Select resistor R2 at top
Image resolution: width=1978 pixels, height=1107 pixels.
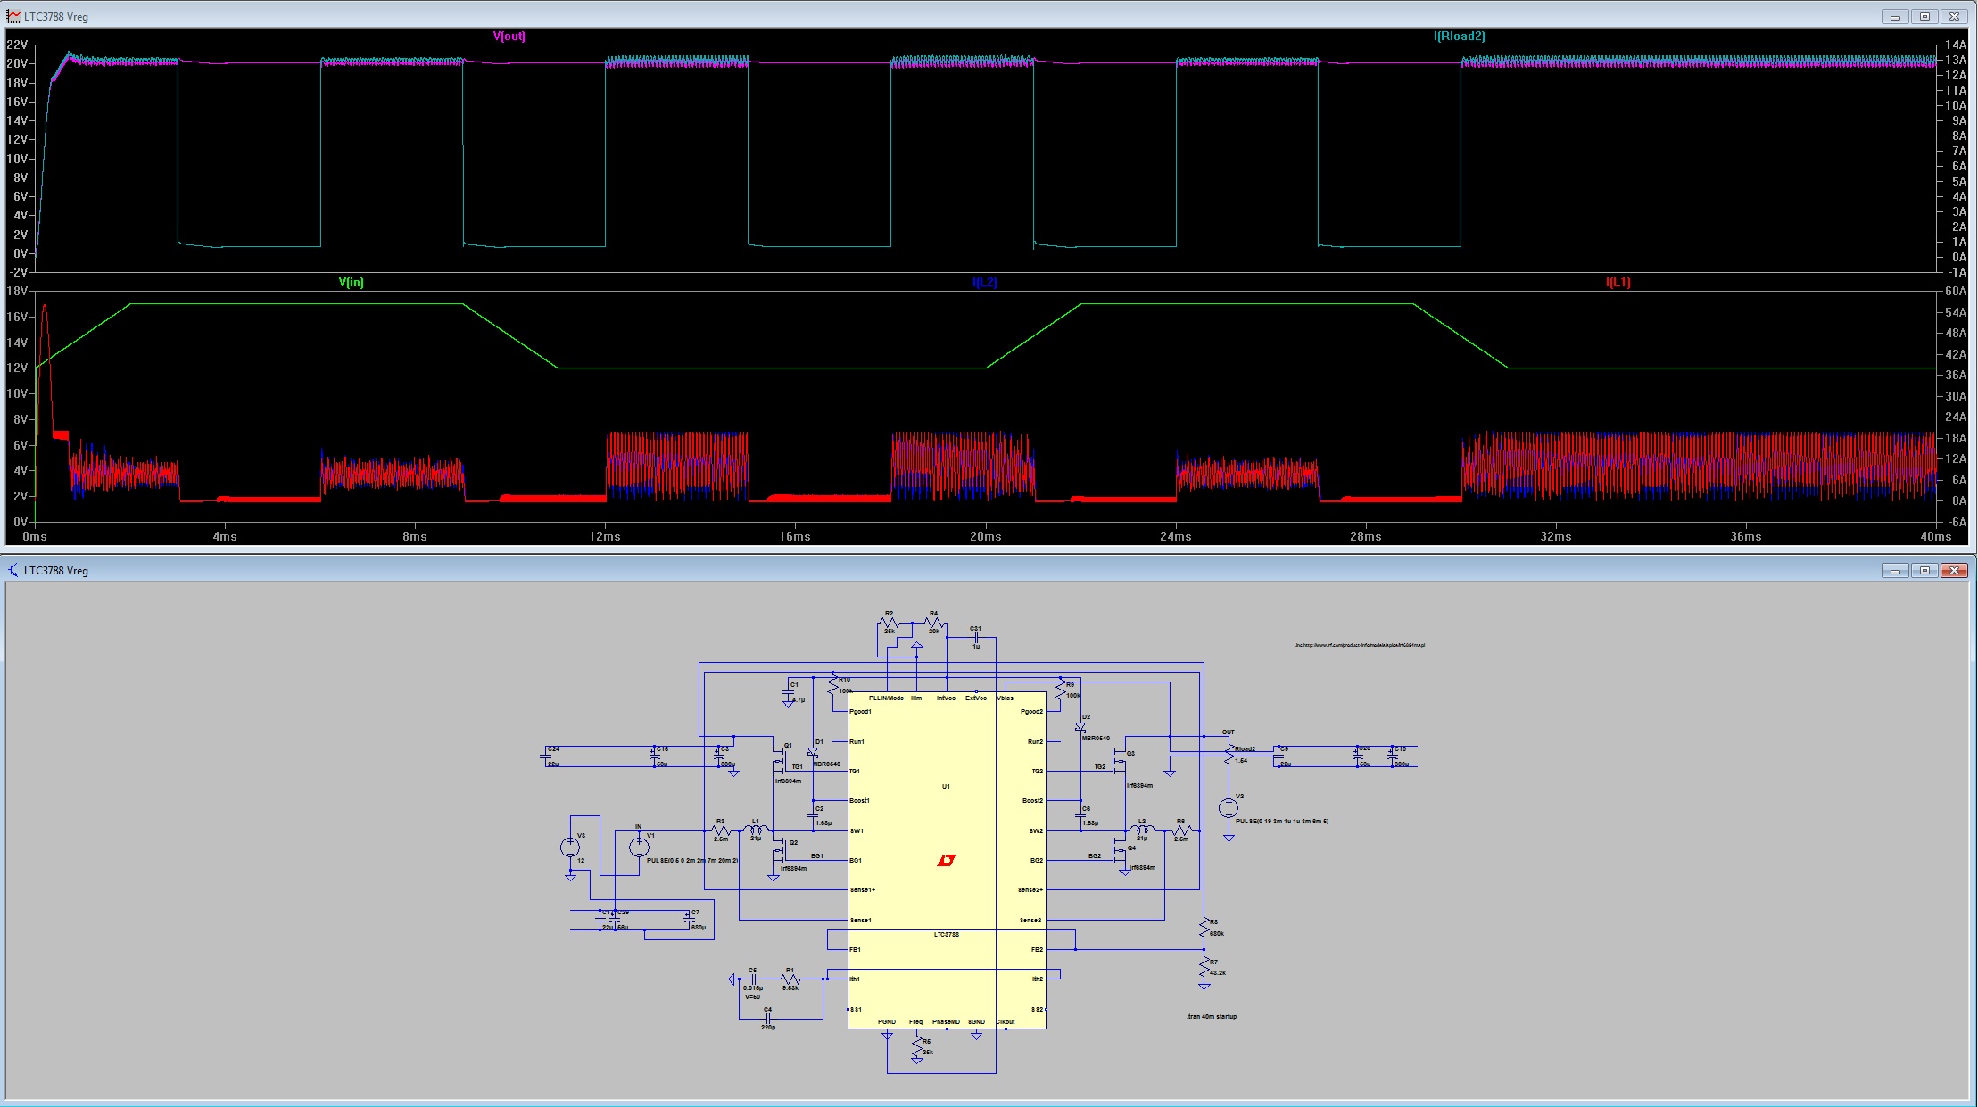tap(890, 623)
